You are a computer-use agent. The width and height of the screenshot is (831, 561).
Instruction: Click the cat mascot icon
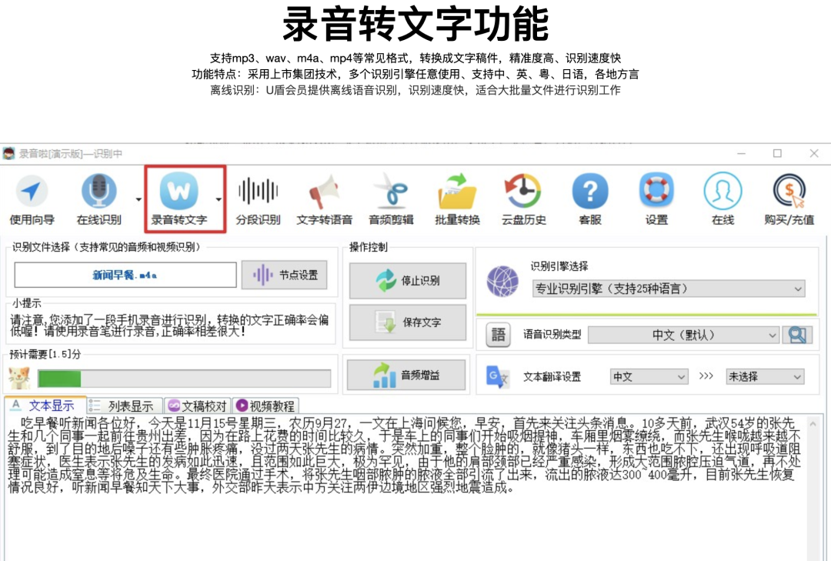coord(19,378)
